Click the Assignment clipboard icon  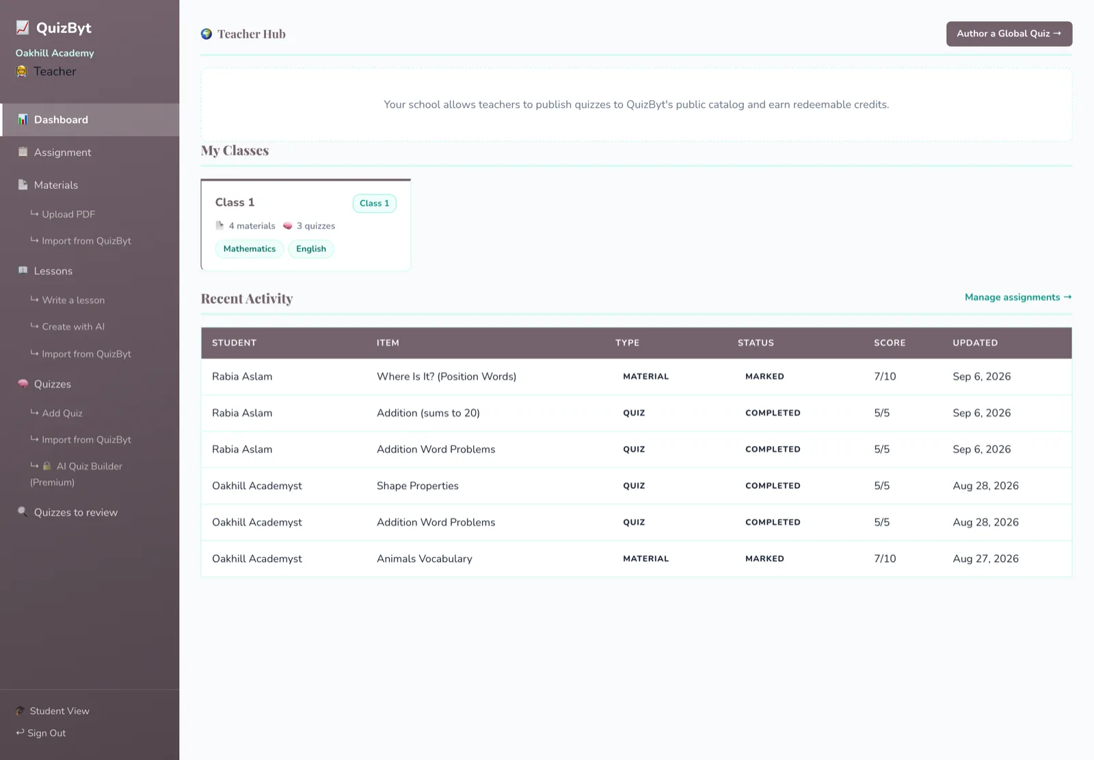point(23,152)
